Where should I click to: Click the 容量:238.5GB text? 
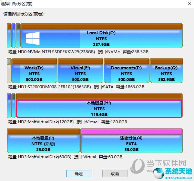[x=135, y=52]
